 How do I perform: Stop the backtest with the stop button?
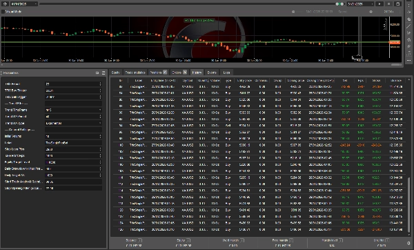click(x=388, y=3)
